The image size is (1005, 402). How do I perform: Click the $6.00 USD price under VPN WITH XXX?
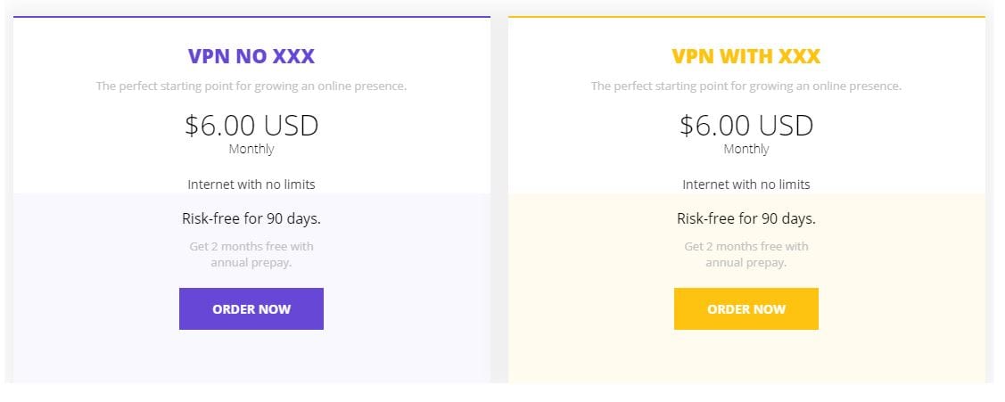(746, 125)
